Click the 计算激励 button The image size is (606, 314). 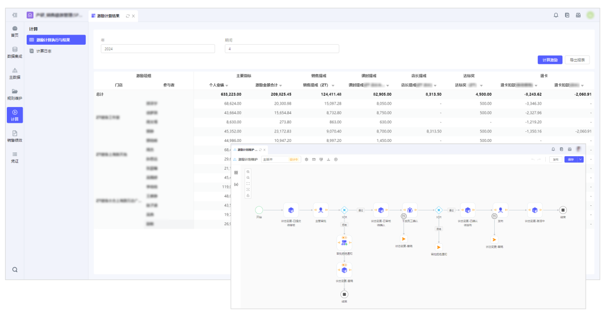click(x=549, y=60)
